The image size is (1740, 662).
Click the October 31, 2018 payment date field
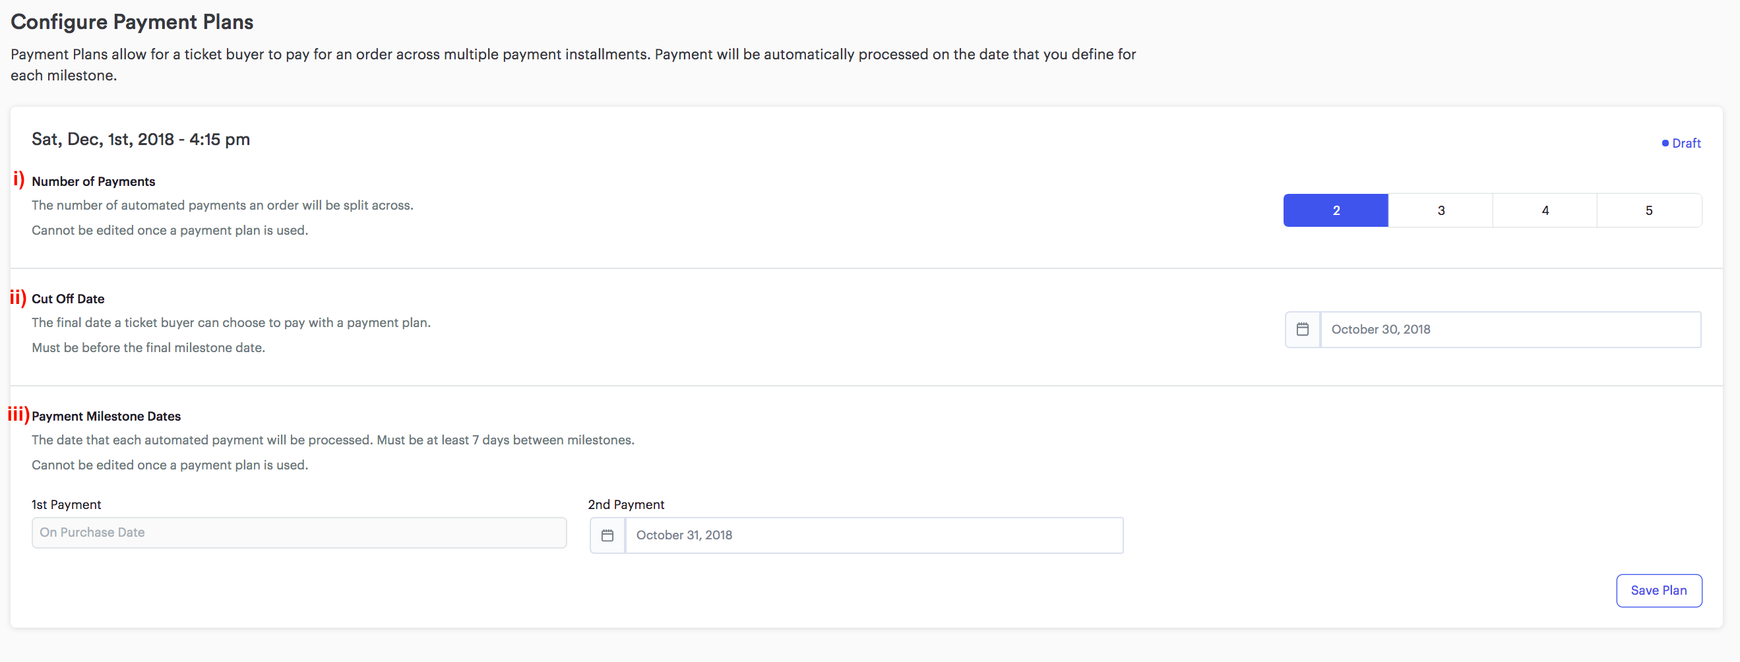[874, 535]
